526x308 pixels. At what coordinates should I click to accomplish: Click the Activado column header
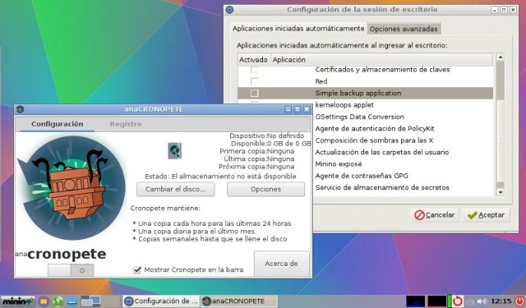pos(253,60)
